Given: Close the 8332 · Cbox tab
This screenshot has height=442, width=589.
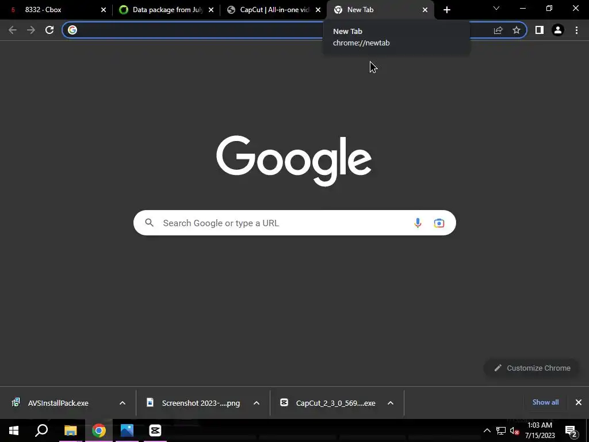Looking at the screenshot, I should pos(104,10).
